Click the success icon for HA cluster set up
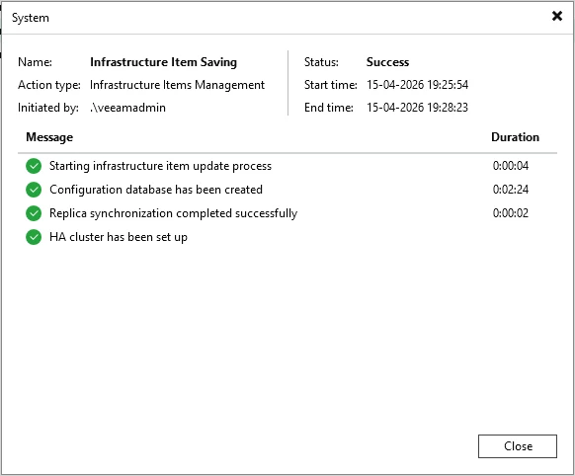The height and width of the screenshot is (476, 575). pyautogui.click(x=34, y=237)
